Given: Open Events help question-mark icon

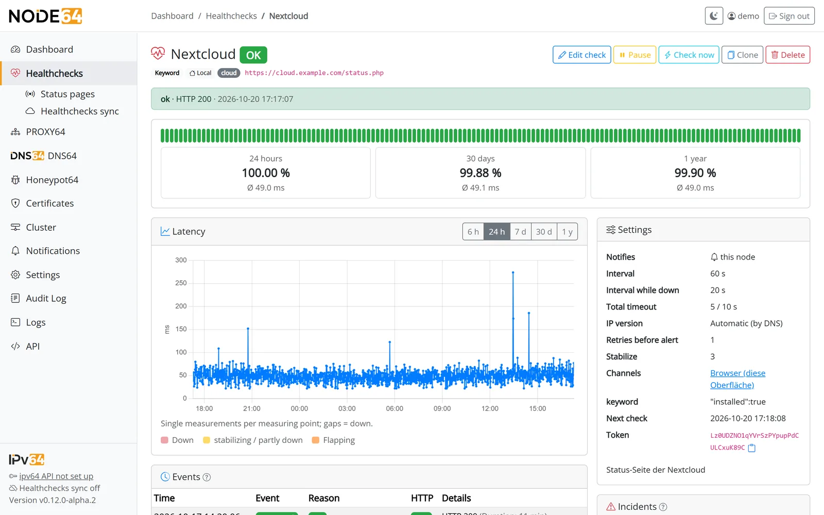Looking at the screenshot, I should click(x=207, y=477).
